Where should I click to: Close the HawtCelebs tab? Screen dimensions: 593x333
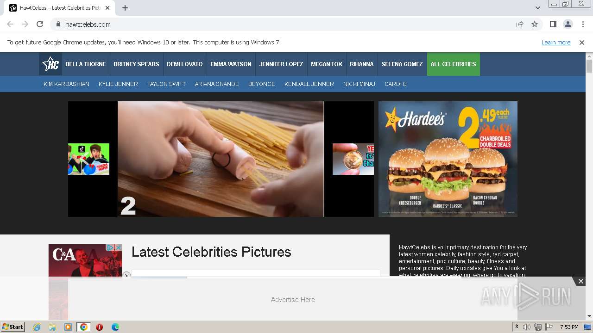click(x=107, y=8)
